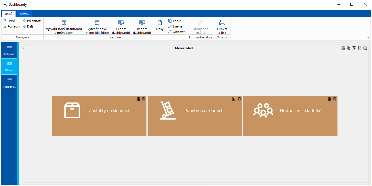
Task: Go to the Poslední record
Action: [12, 26]
